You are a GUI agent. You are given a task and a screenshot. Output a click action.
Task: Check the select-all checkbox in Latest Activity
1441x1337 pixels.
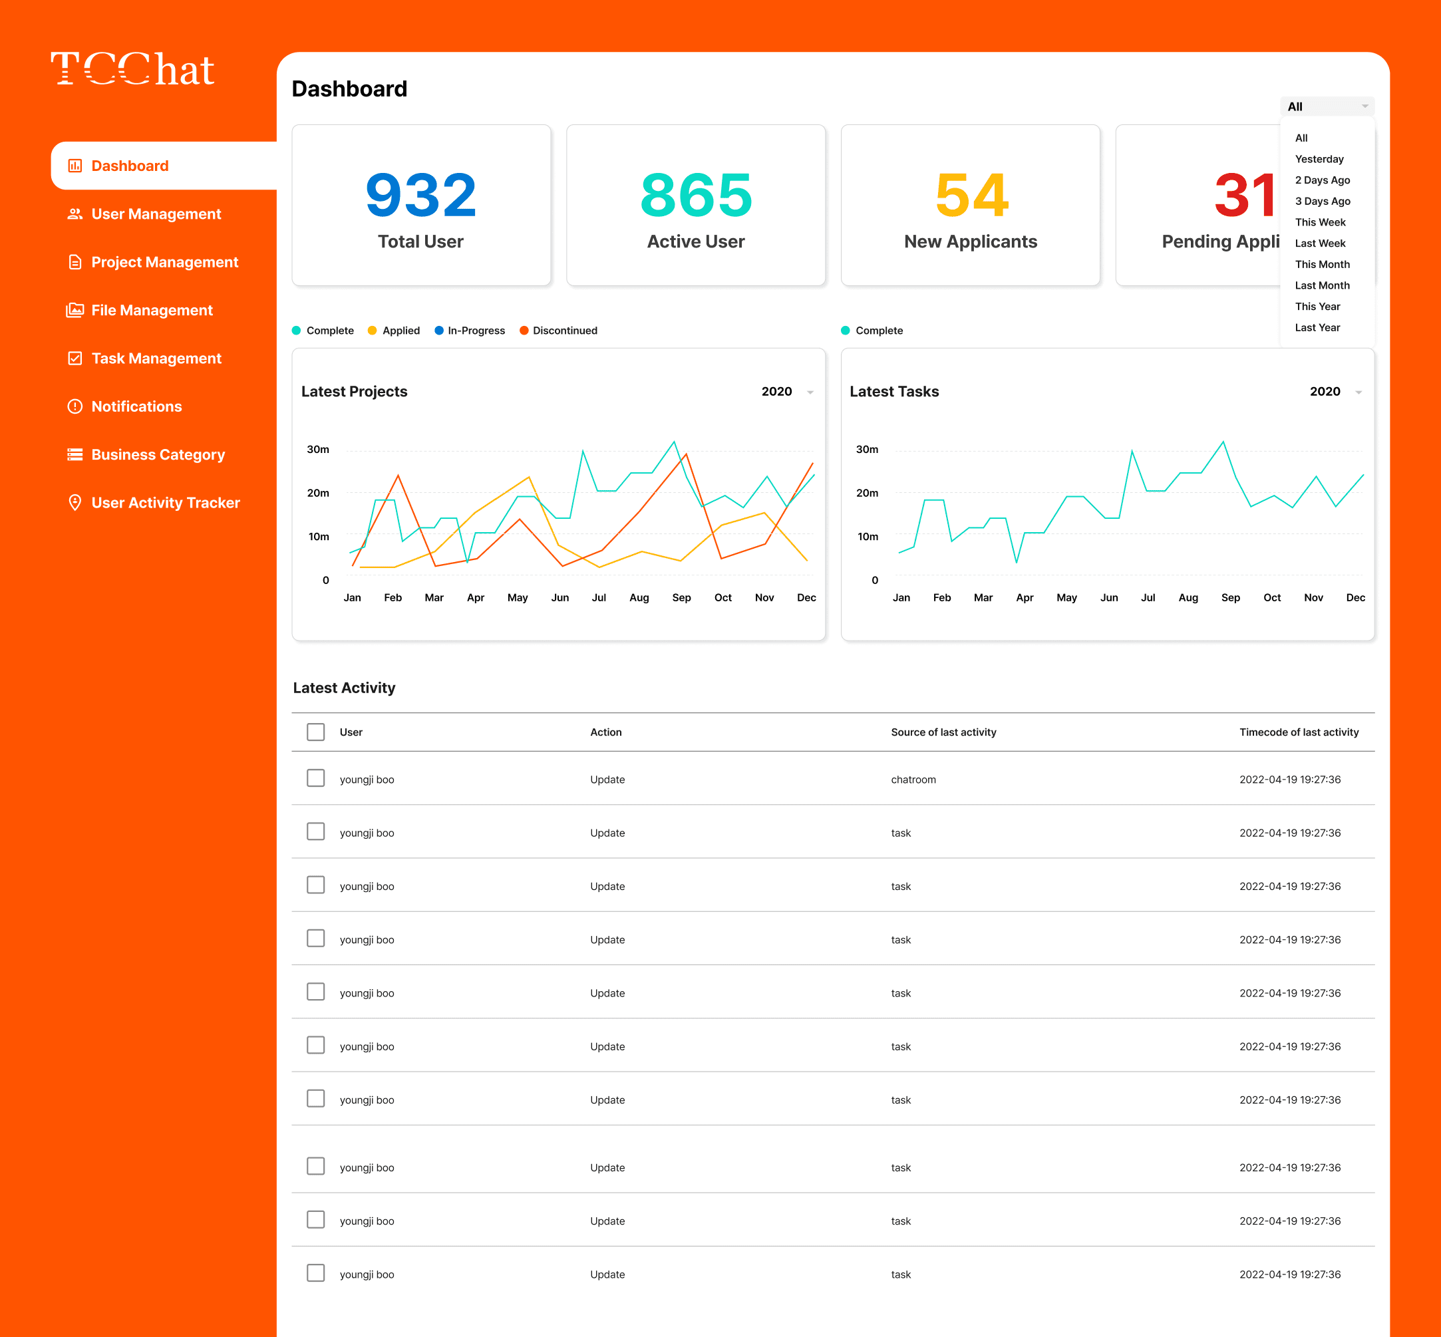(315, 732)
